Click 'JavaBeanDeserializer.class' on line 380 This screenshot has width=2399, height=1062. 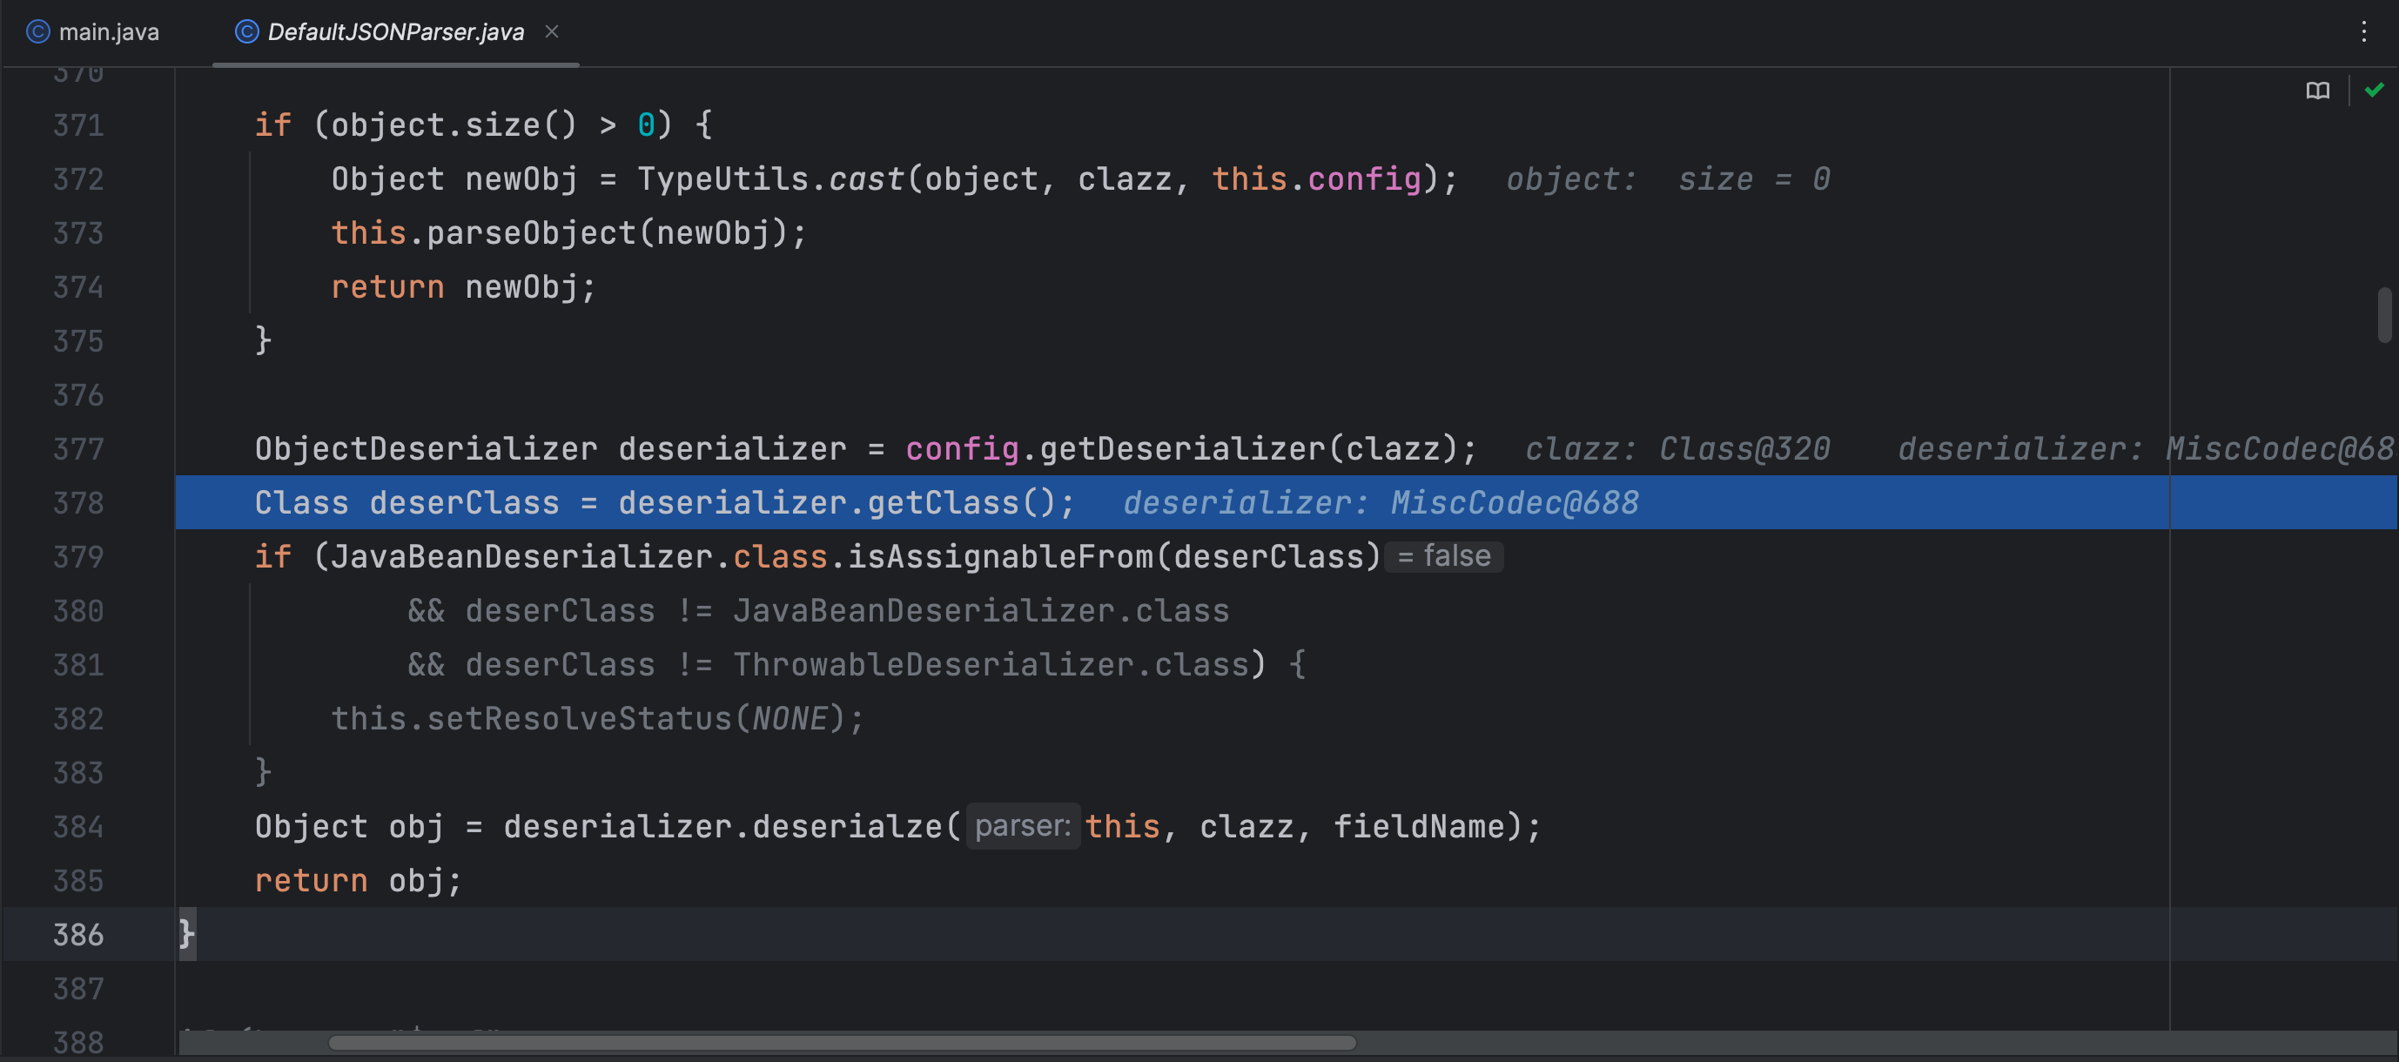[x=981, y=611]
